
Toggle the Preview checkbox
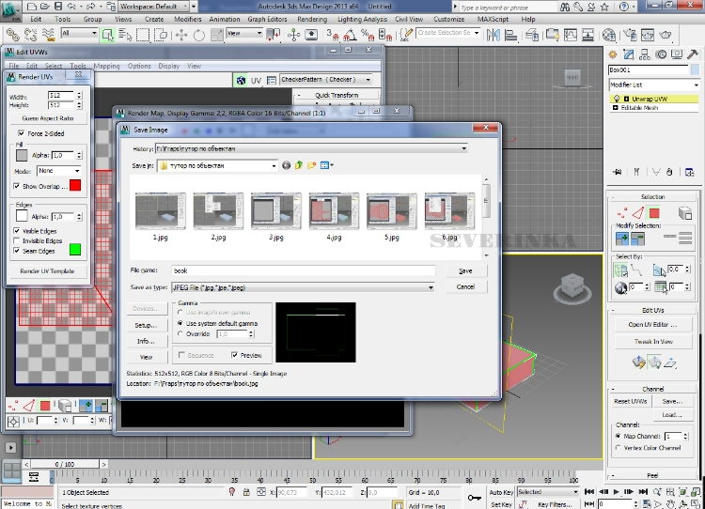pyautogui.click(x=235, y=355)
